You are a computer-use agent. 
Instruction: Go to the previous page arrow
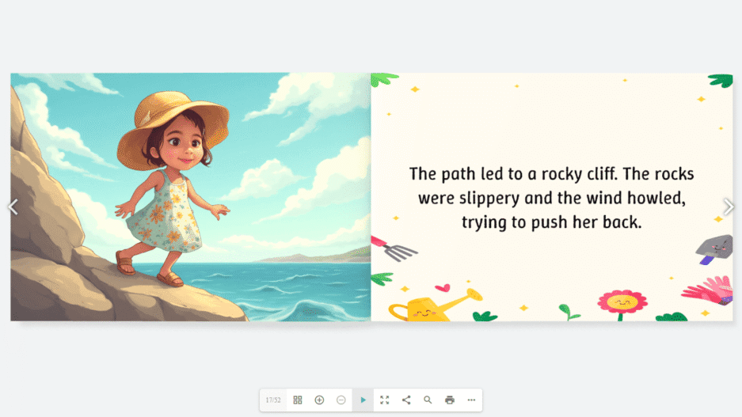pyautogui.click(x=13, y=207)
